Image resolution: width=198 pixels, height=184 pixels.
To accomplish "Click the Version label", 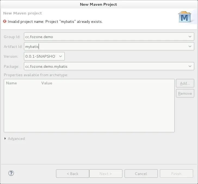I will 11,56.
